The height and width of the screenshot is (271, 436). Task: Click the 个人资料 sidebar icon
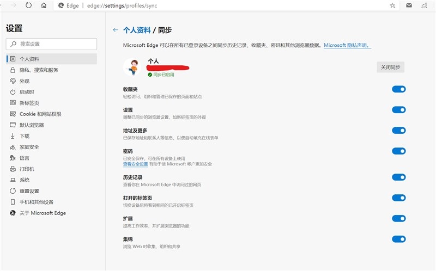(x=13, y=59)
